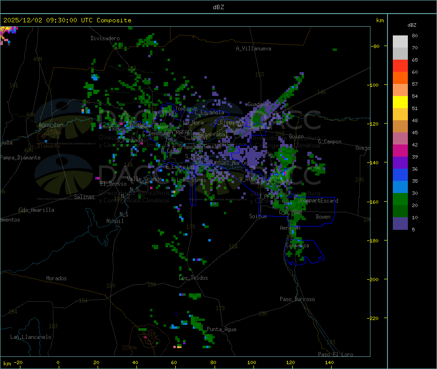The height and width of the screenshot is (369, 437).
Task: Click the Soitue map label
Action: pos(258,216)
